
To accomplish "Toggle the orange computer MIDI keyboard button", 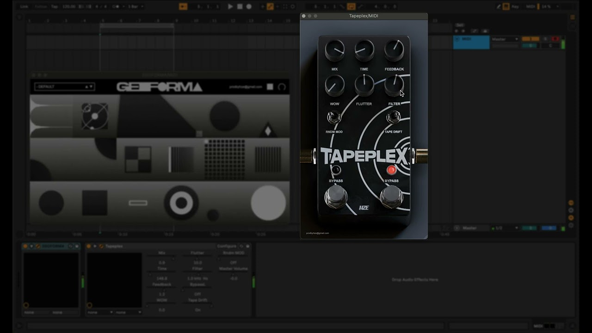I will [506, 6].
